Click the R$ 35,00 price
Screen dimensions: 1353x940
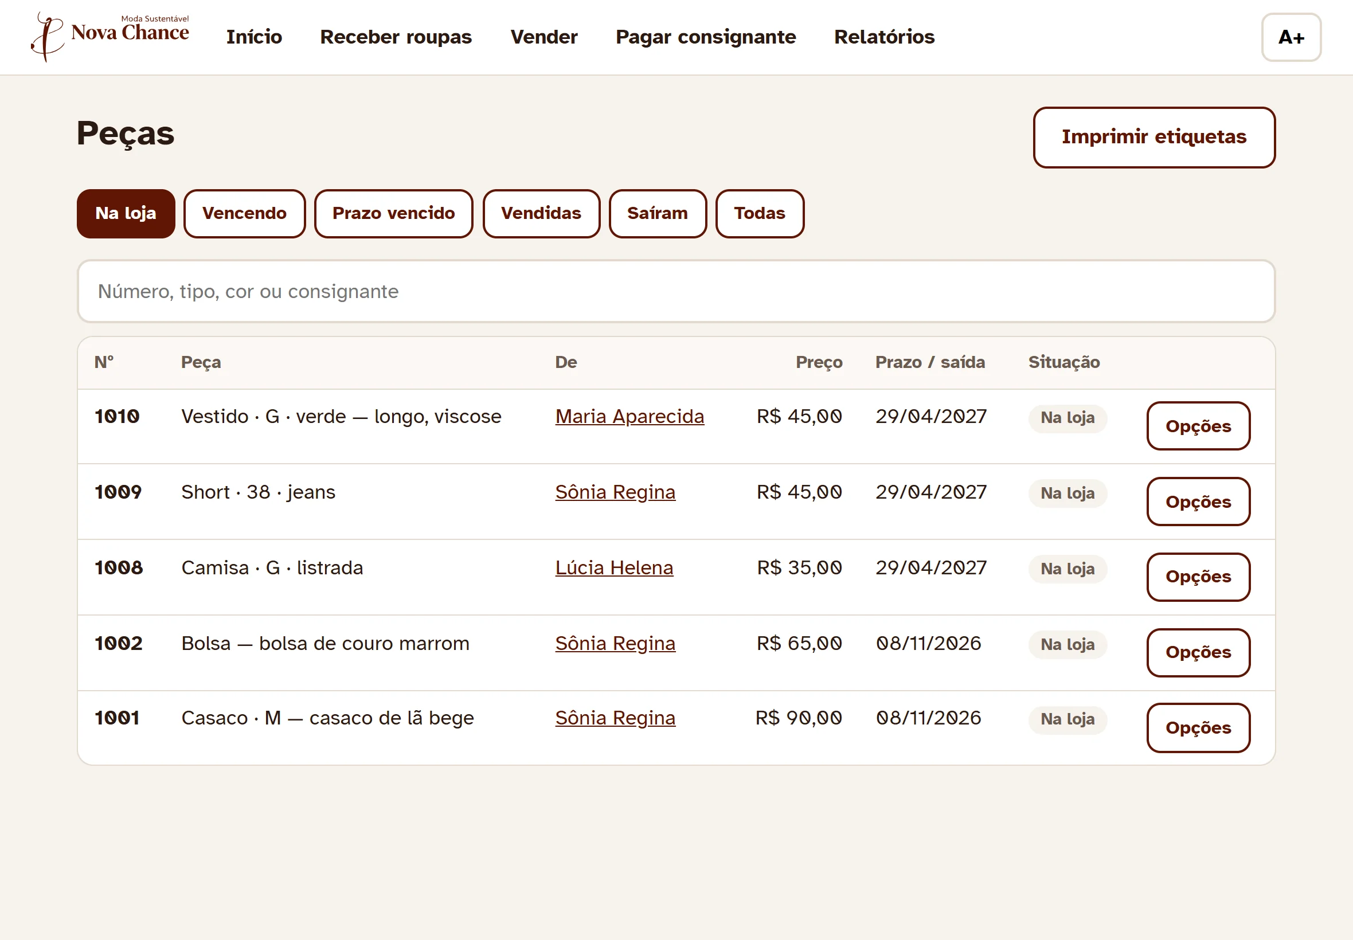(x=799, y=568)
